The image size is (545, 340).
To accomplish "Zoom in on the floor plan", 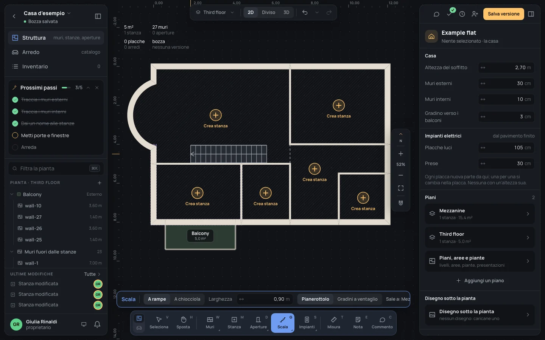I will pyautogui.click(x=401, y=154).
